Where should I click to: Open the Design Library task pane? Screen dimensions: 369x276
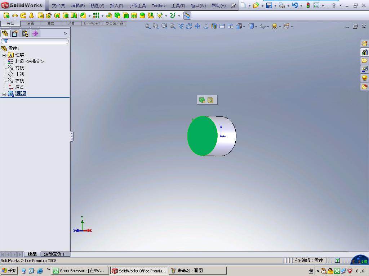click(x=365, y=52)
